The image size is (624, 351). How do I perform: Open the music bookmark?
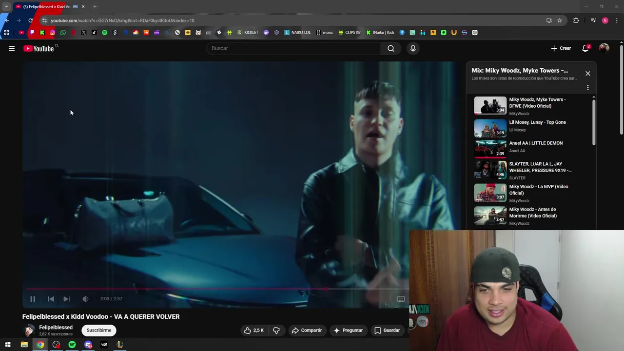(325, 33)
